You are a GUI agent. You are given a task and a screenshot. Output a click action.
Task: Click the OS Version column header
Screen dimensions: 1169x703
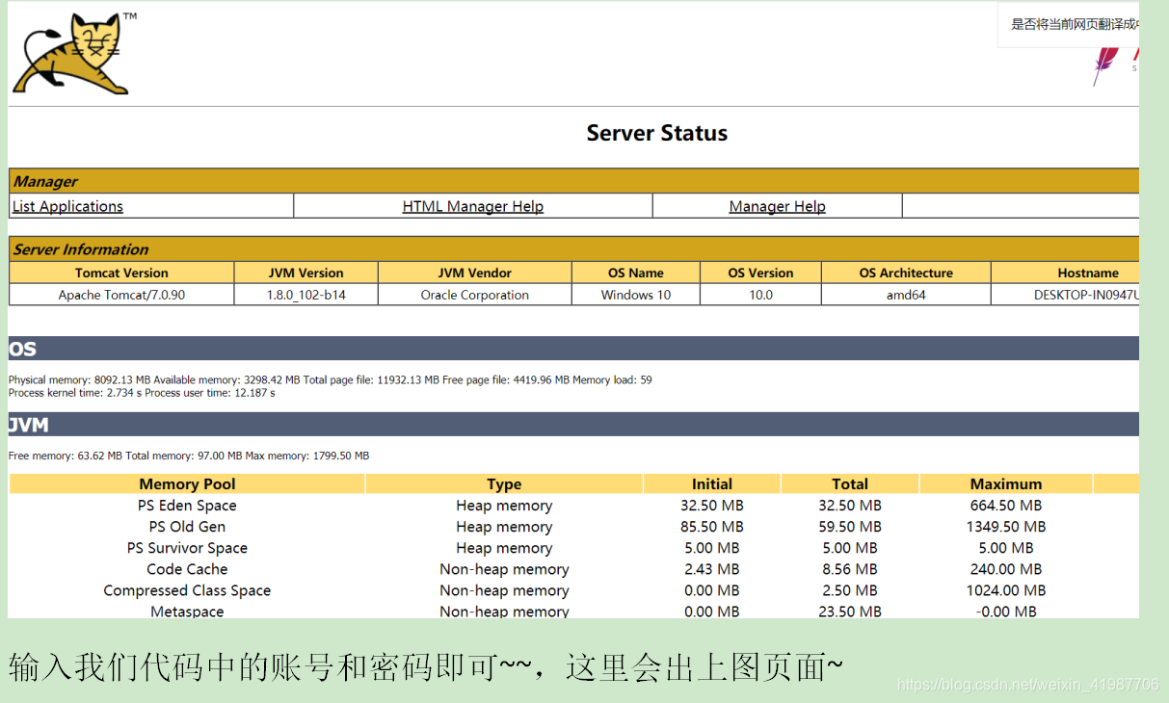point(760,273)
